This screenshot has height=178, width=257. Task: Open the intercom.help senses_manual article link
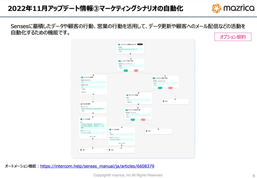tap(97, 166)
